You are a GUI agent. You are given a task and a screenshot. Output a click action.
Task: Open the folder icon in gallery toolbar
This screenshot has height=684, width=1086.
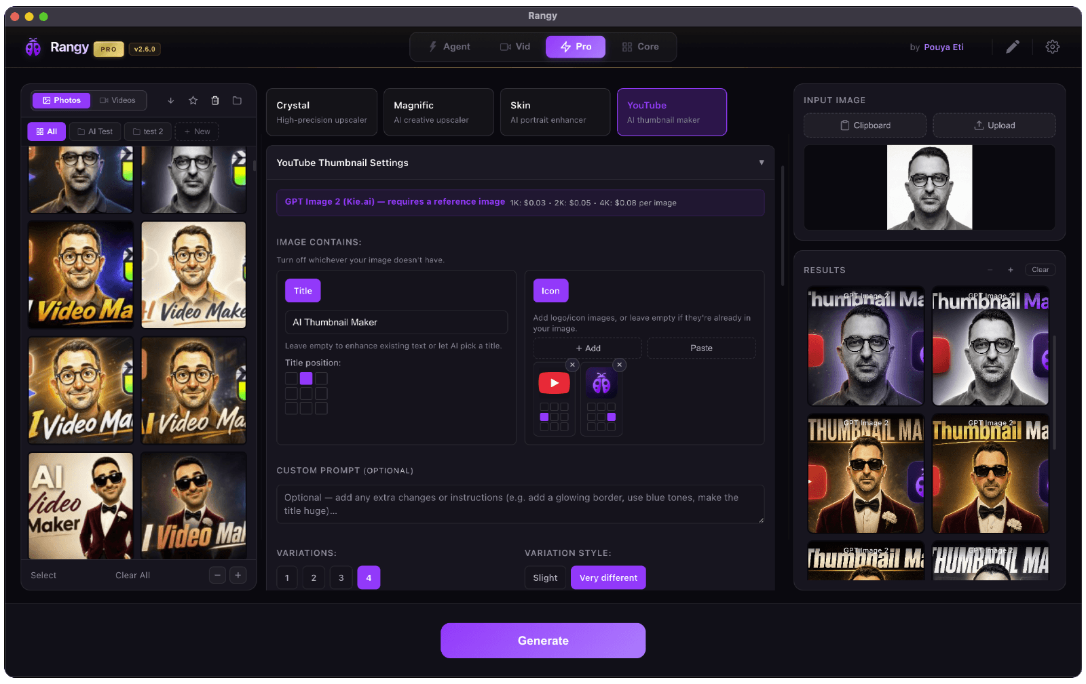(x=237, y=100)
